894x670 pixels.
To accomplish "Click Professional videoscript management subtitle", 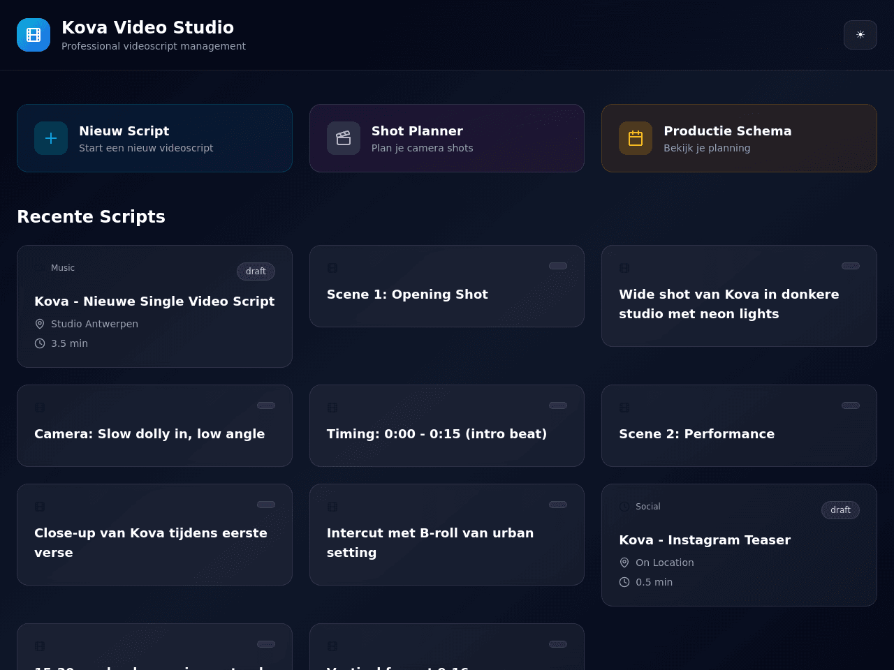I will (x=154, y=46).
